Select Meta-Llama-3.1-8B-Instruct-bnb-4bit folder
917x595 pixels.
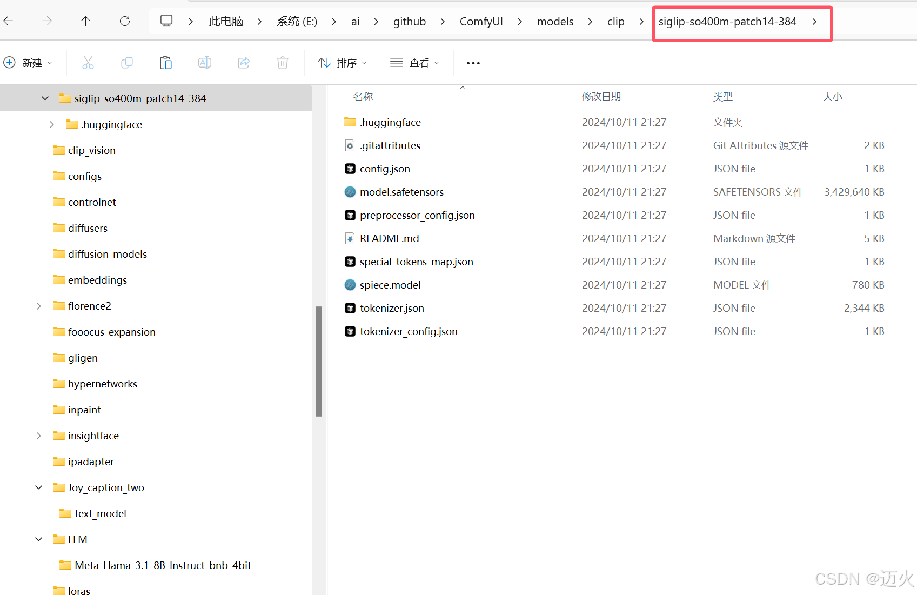tap(156, 565)
